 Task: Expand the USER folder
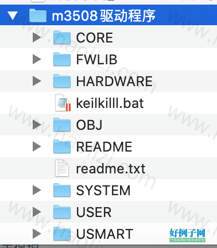pyautogui.click(x=37, y=212)
